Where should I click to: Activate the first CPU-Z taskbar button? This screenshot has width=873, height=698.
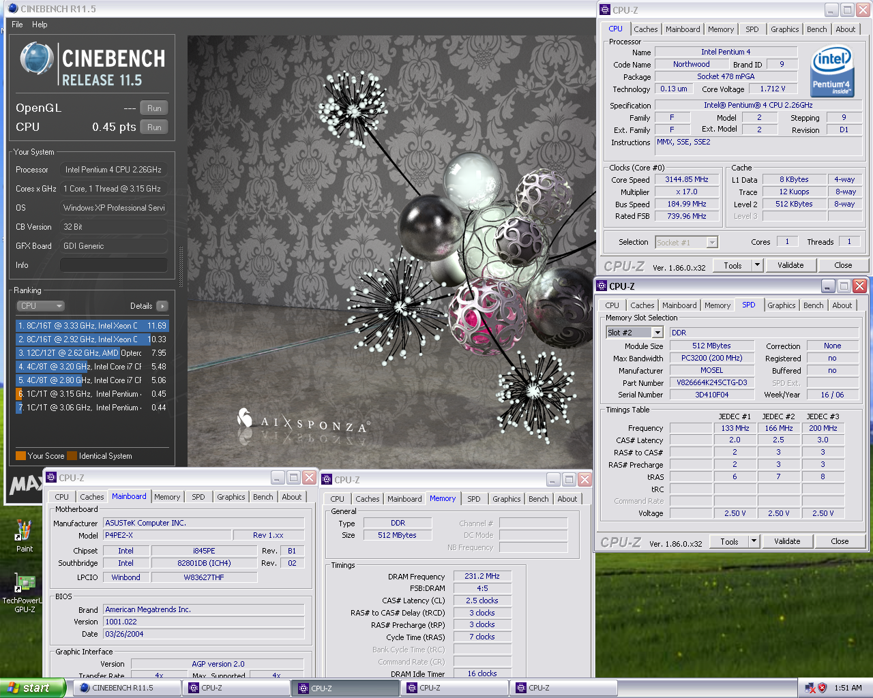[237, 688]
